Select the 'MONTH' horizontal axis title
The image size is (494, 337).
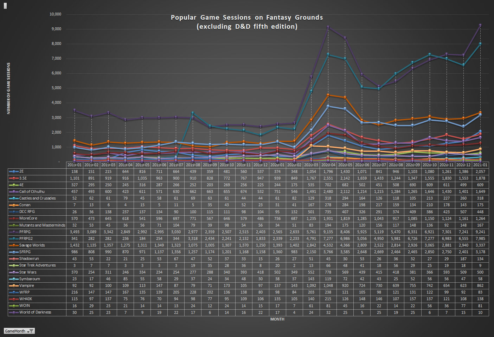pyautogui.click(x=277, y=319)
